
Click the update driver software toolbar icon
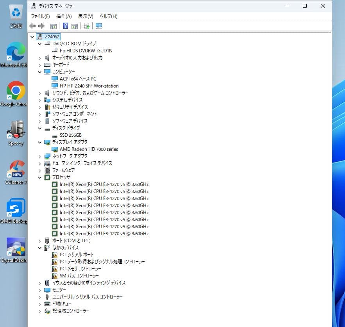coord(86,26)
